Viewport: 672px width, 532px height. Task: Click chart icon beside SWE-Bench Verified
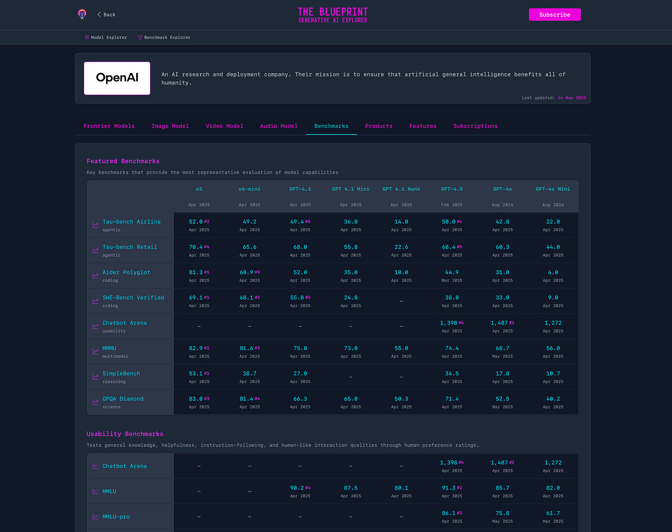[96, 301]
